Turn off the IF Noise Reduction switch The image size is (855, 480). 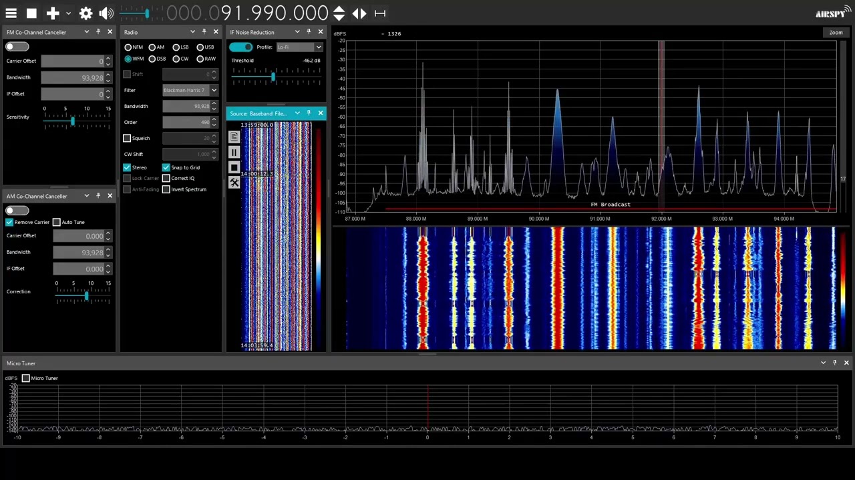pyautogui.click(x=240, y=47)
